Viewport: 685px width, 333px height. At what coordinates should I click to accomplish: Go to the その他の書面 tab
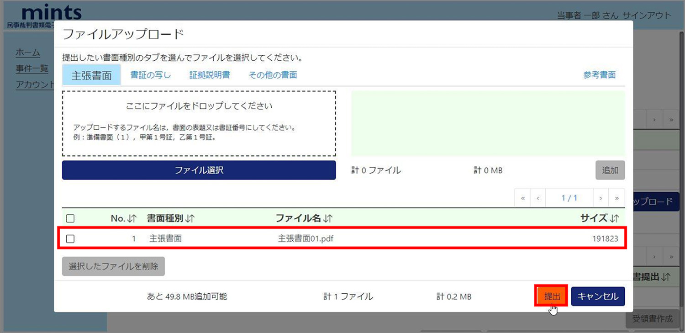[x=273, y=75]
